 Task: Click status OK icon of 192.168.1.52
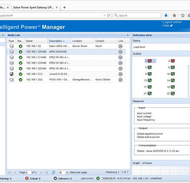(x=20, y=46)
